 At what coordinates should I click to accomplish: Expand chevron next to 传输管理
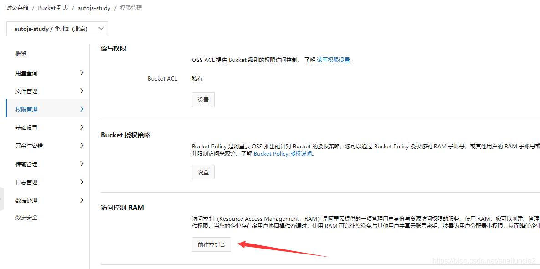point(82,164)
